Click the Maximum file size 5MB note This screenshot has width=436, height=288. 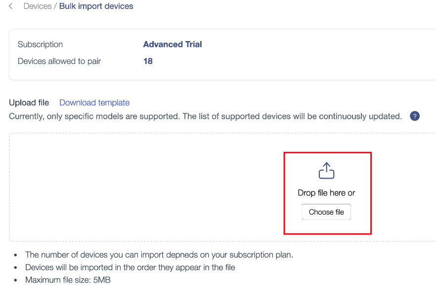[68, 280]
